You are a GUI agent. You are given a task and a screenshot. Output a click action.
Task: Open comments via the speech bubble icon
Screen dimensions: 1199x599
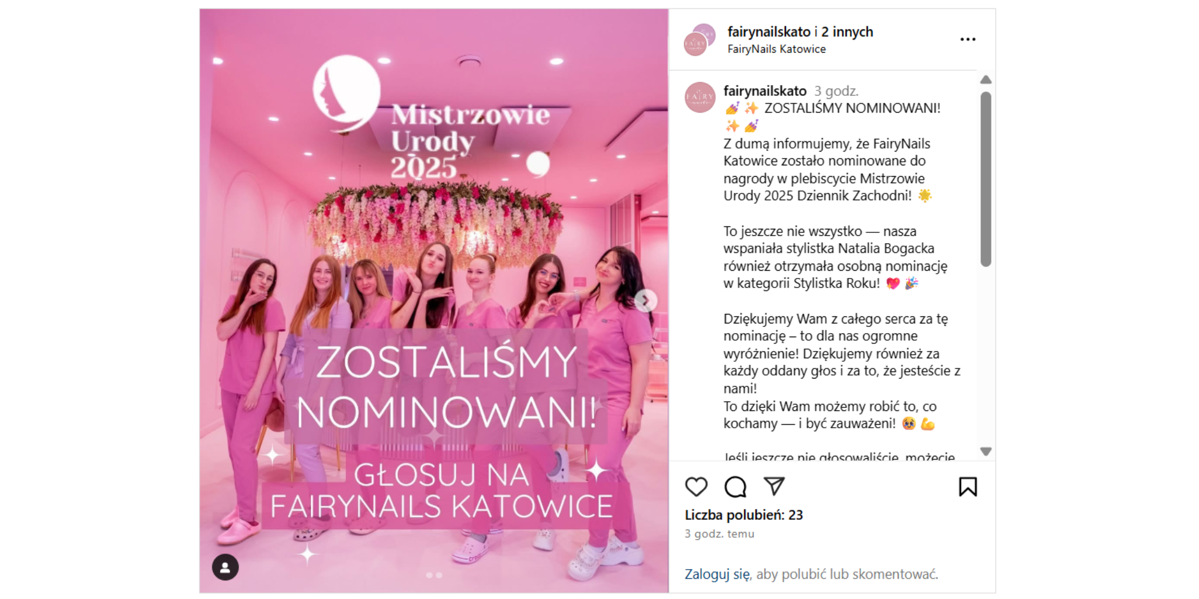tap(735, 486)
